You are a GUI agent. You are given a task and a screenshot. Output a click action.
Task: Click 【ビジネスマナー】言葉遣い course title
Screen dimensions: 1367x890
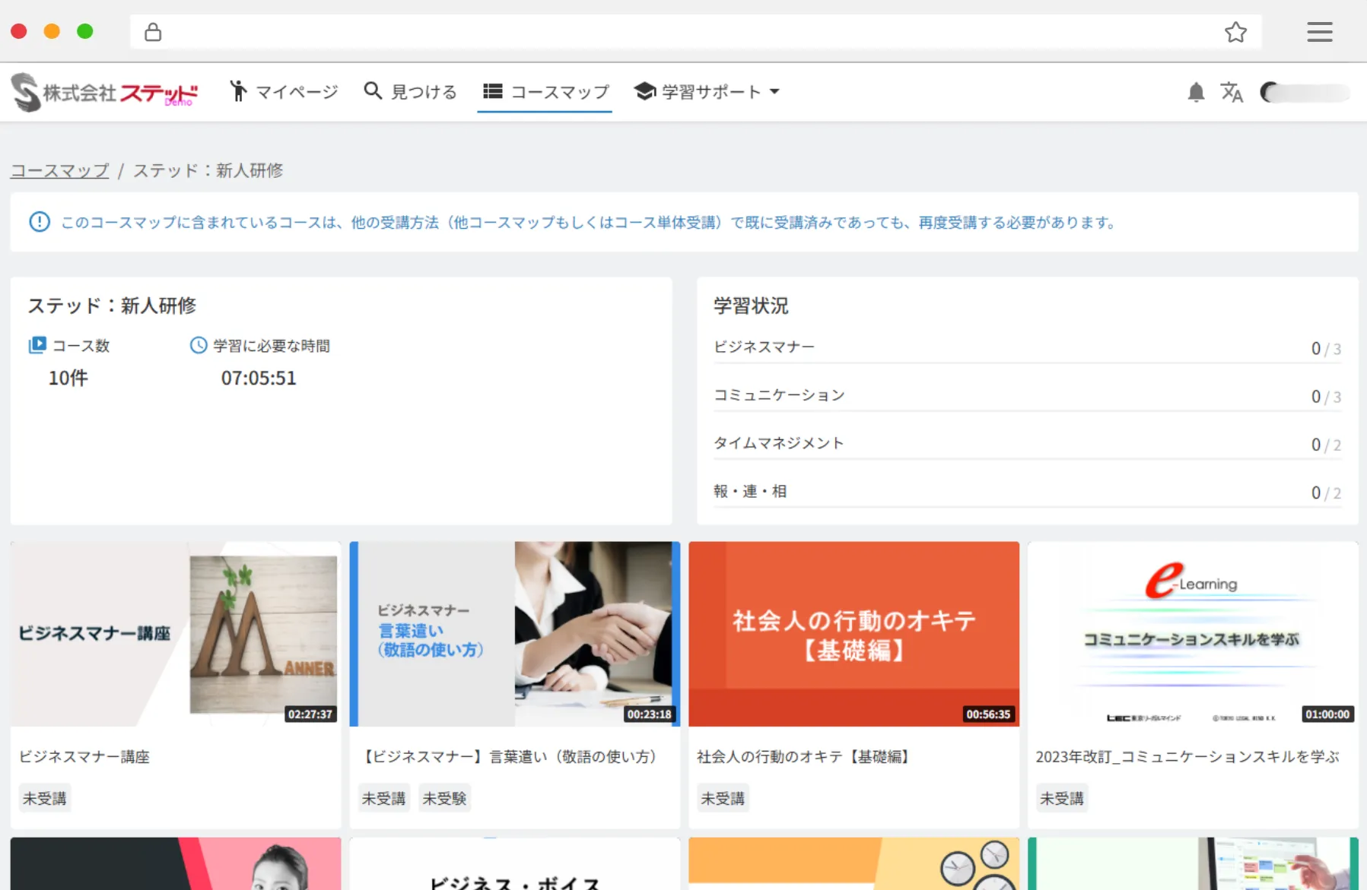tap(510, 757)
